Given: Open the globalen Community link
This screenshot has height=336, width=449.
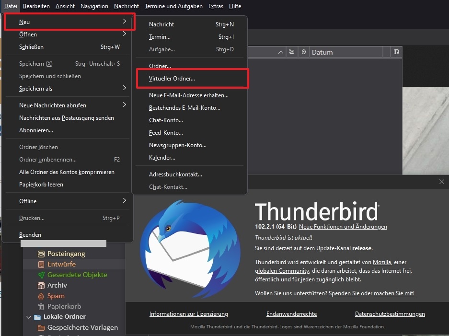Looking at the screenshot, I should pyautogui.click(x=282, y=271).
